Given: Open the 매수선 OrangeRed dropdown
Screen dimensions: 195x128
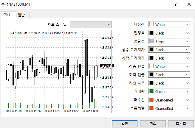Looking at the screenshot, I should click(x=169, y=100).
